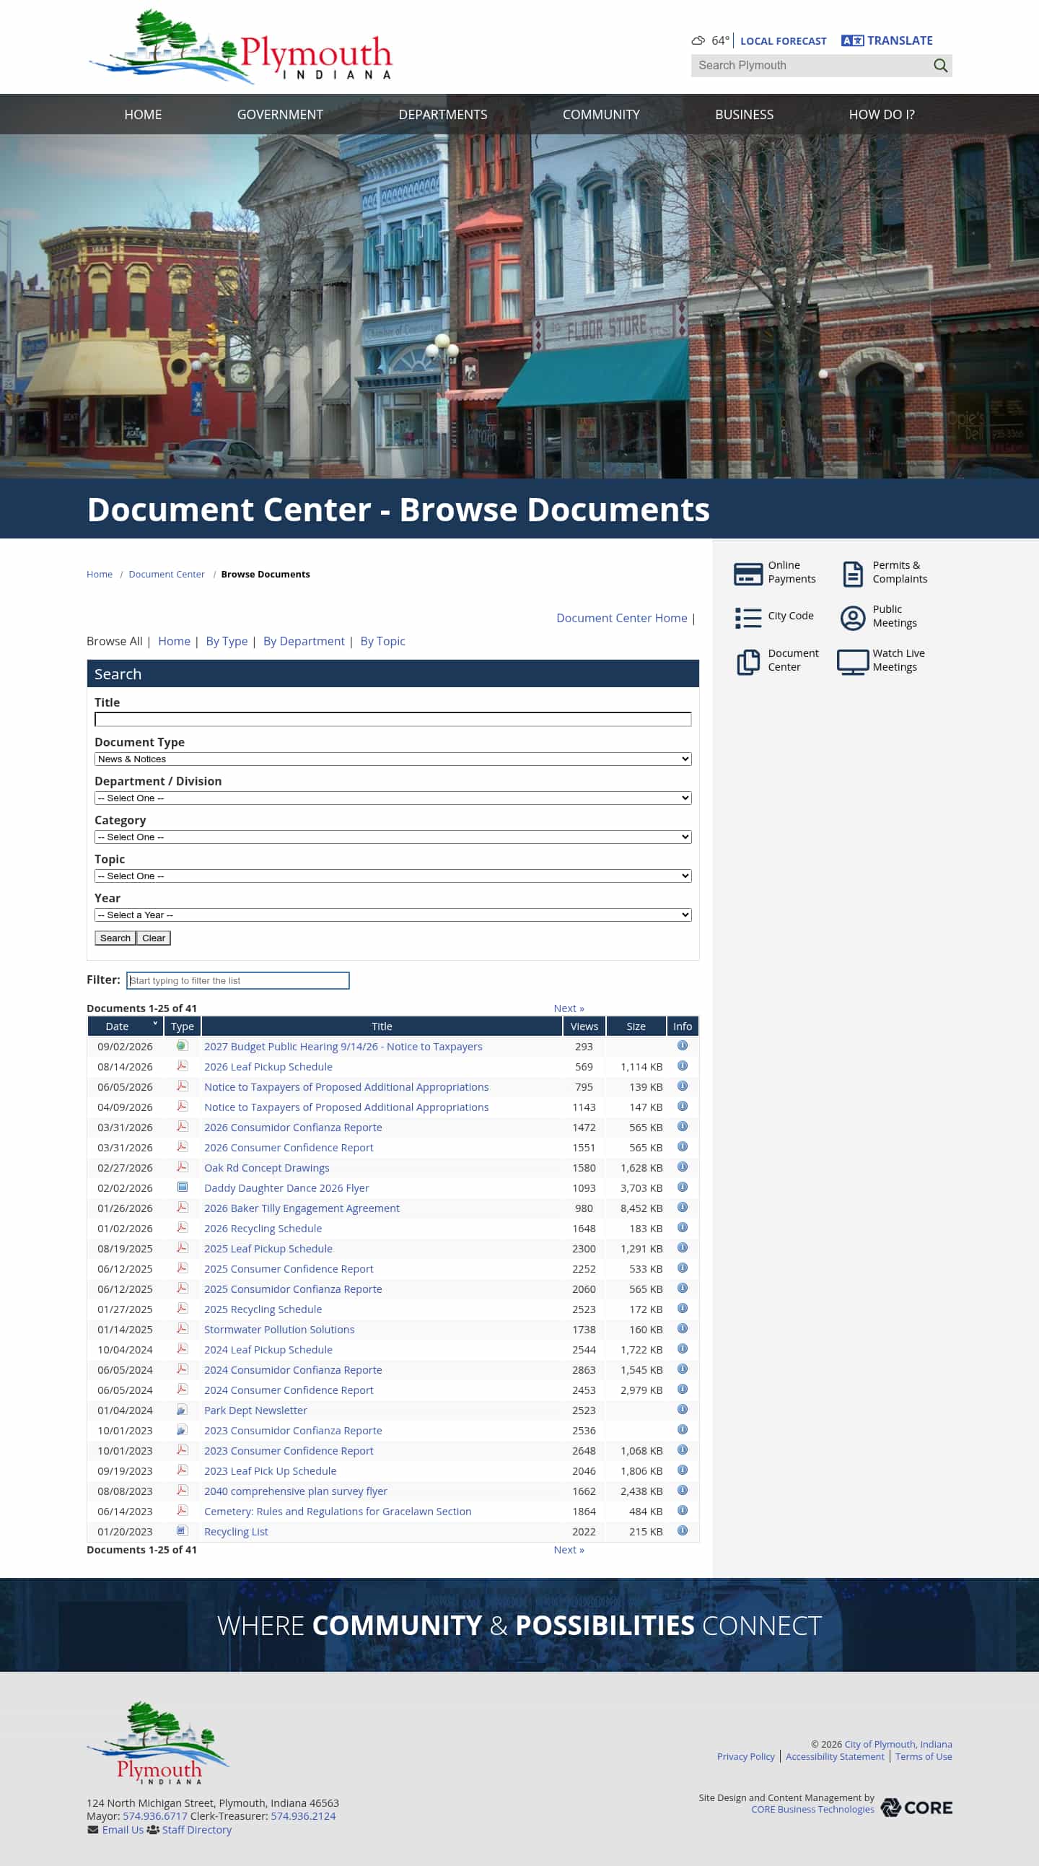Click info icon for Recycling List row
1039x1866 pixels.
coord(682,1530)
